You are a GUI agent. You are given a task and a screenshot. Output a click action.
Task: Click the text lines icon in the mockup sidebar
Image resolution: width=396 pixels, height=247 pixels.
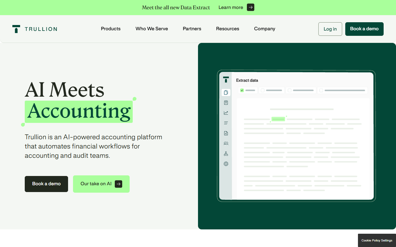point(226,123)
